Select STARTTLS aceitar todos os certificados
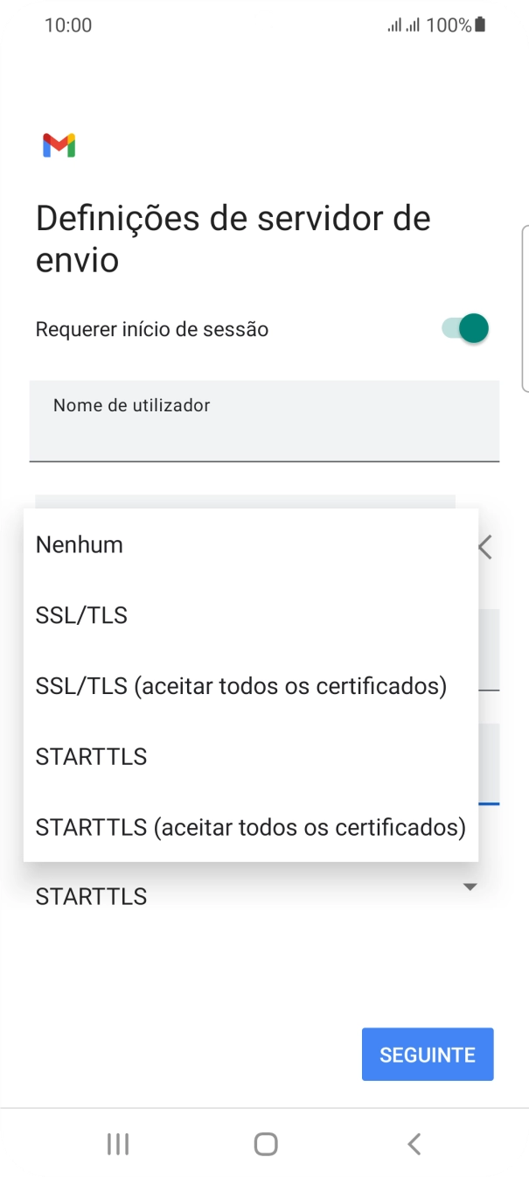This screenshot has width=529, height=1178. 250,826
